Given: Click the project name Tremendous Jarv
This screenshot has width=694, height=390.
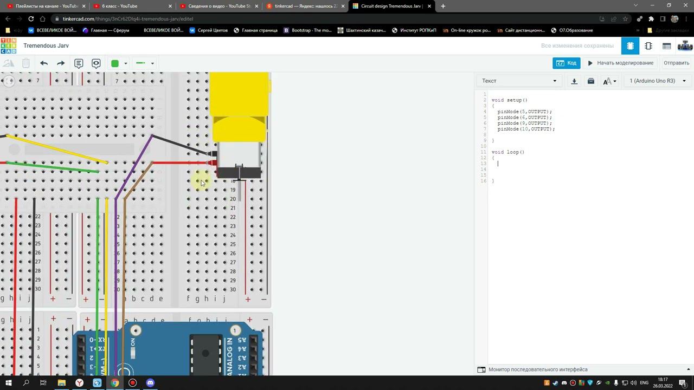Looking at the screenshot, I should click(x=46, y=45).
